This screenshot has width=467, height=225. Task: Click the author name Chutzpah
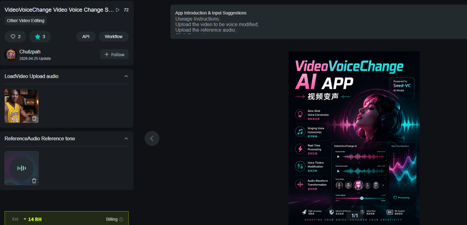tap(30, 52)
